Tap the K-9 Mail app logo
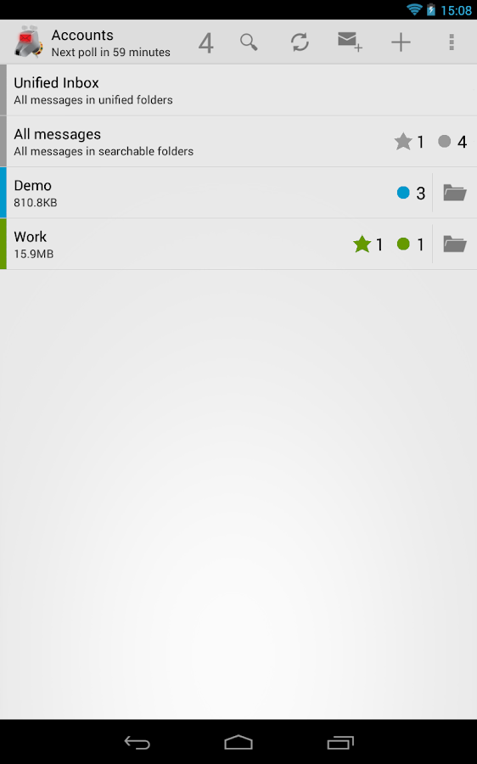The height and width of the screenshot is (764, 477). (x=28, y=42)
